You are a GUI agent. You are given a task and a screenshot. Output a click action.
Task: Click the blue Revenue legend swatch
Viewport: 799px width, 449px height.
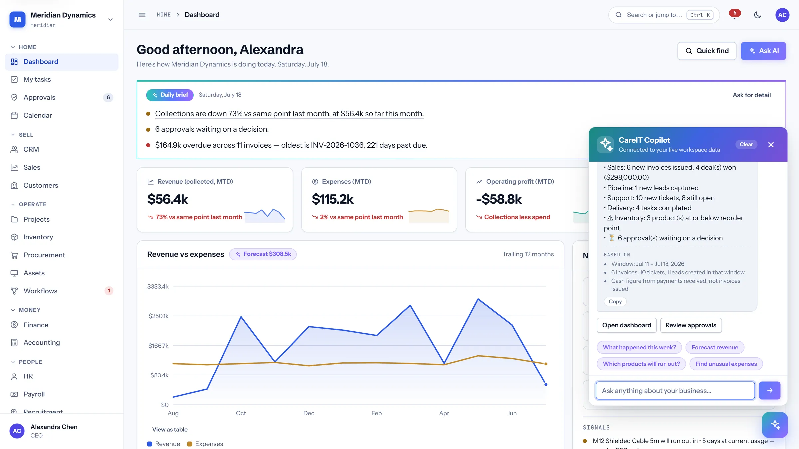tap(150, 444)
